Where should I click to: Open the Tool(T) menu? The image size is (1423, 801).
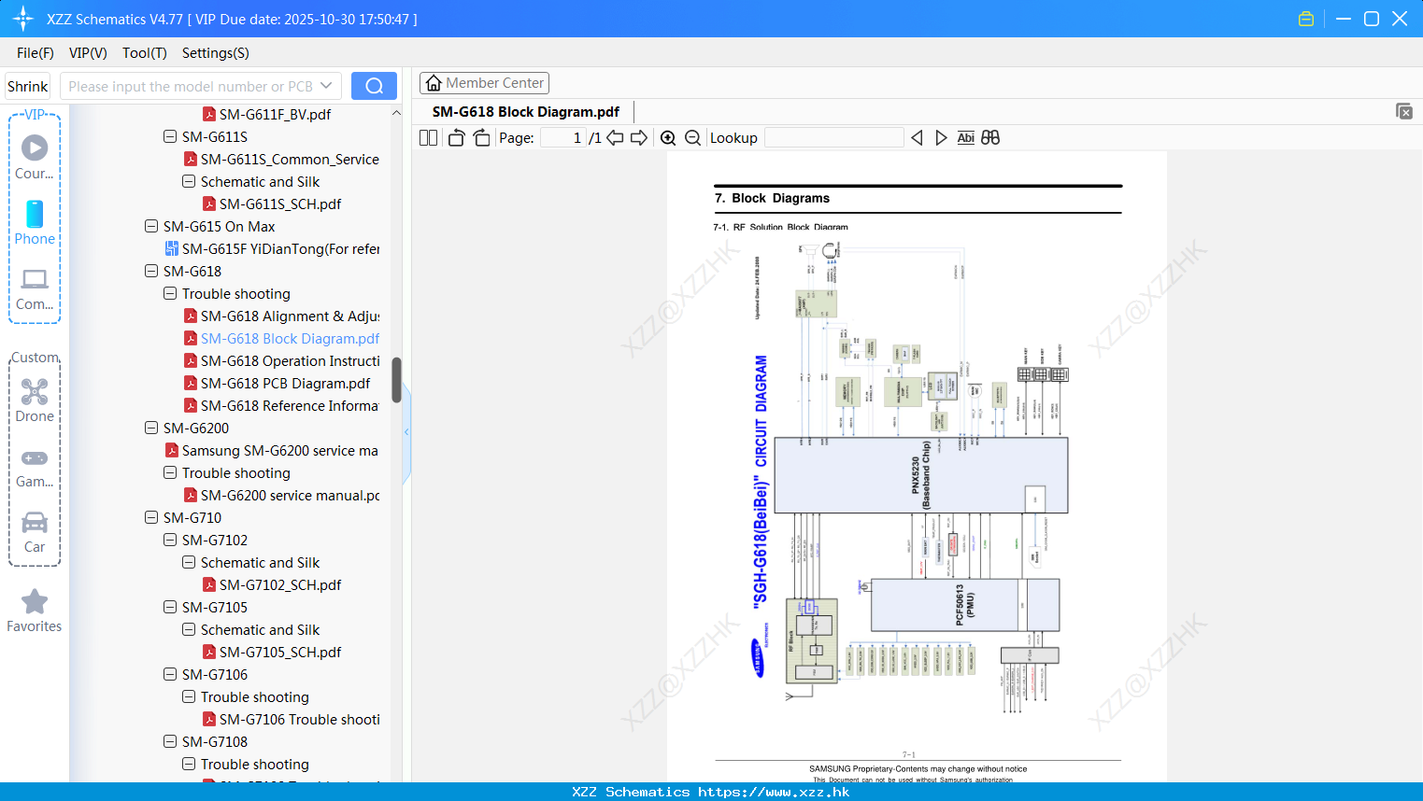145,52
